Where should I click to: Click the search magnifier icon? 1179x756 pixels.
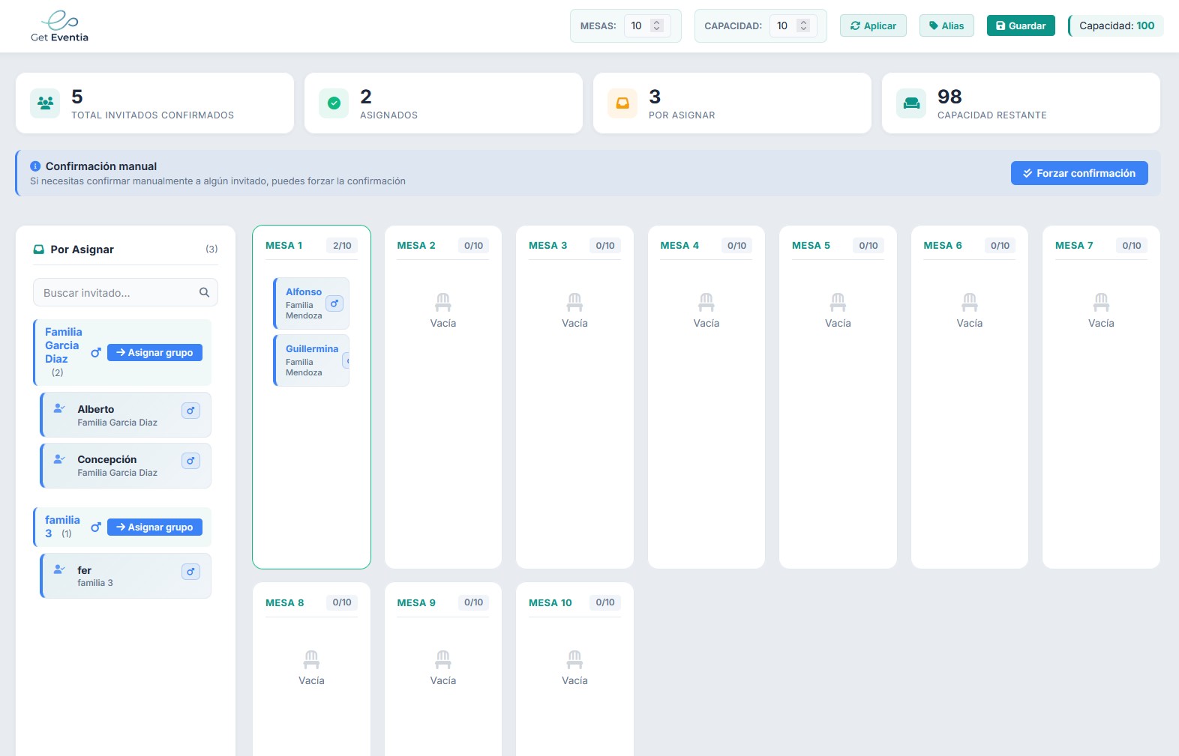pyautogui.click(x=204, y=292)
